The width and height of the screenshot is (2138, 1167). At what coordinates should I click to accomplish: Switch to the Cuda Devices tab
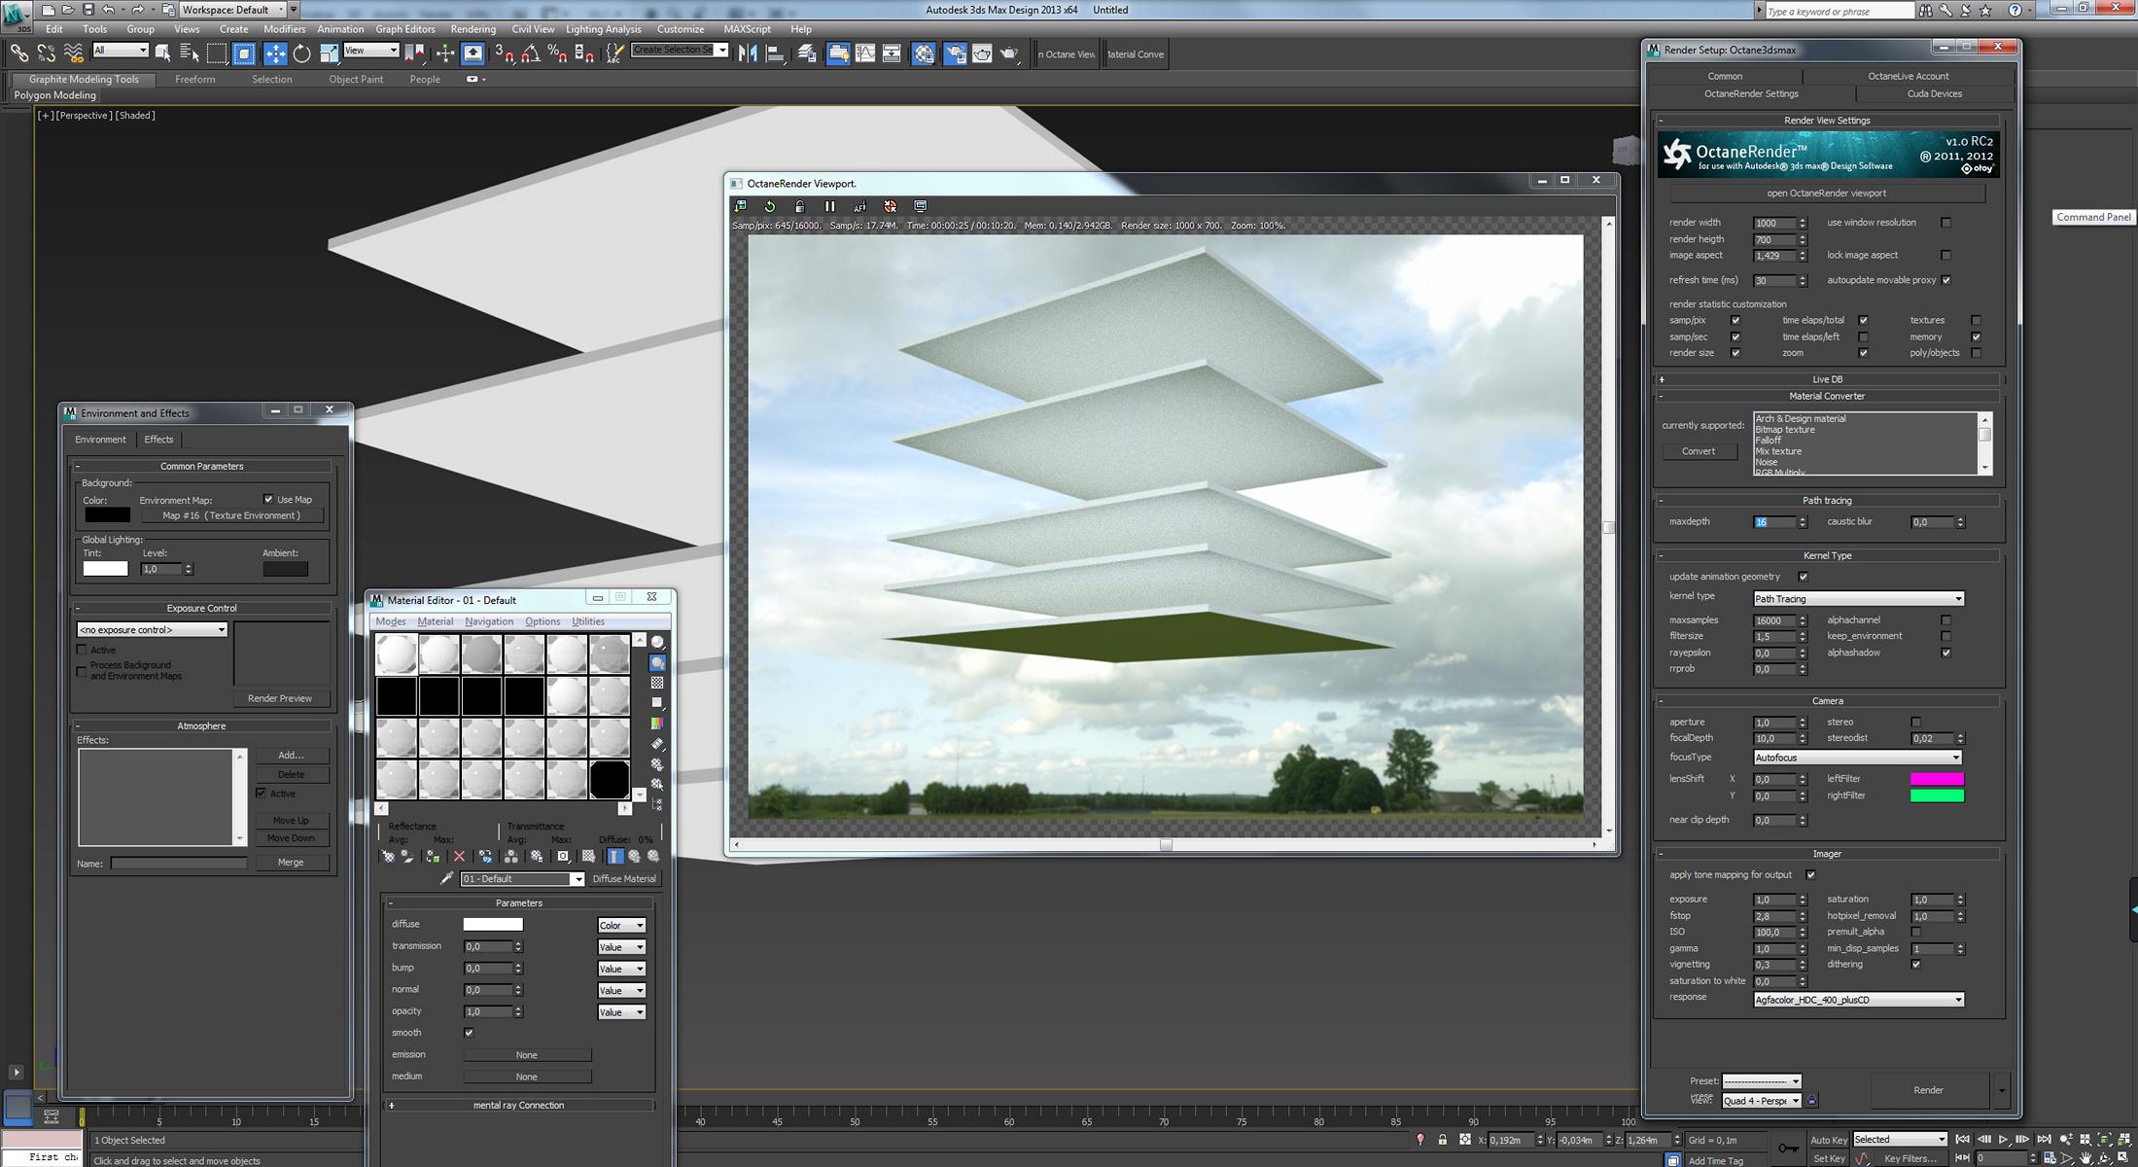[1934, 94]
